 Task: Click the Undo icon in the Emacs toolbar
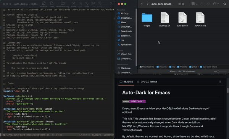click(87, 4)
